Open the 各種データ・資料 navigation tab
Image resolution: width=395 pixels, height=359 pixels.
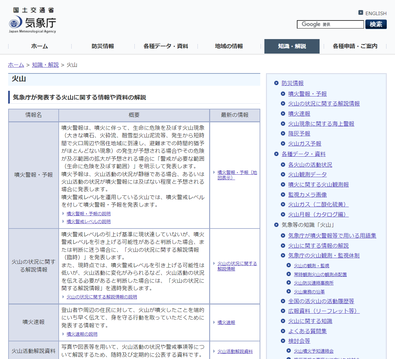click(x=166, y=46)
